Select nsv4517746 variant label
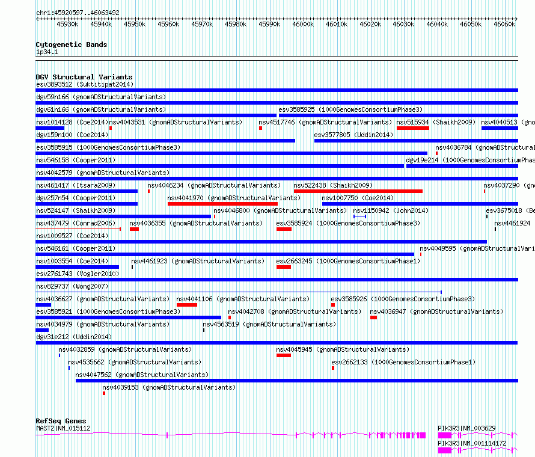Image resolution: width=535 pixels, height=457 pixels. click(325, 122)
